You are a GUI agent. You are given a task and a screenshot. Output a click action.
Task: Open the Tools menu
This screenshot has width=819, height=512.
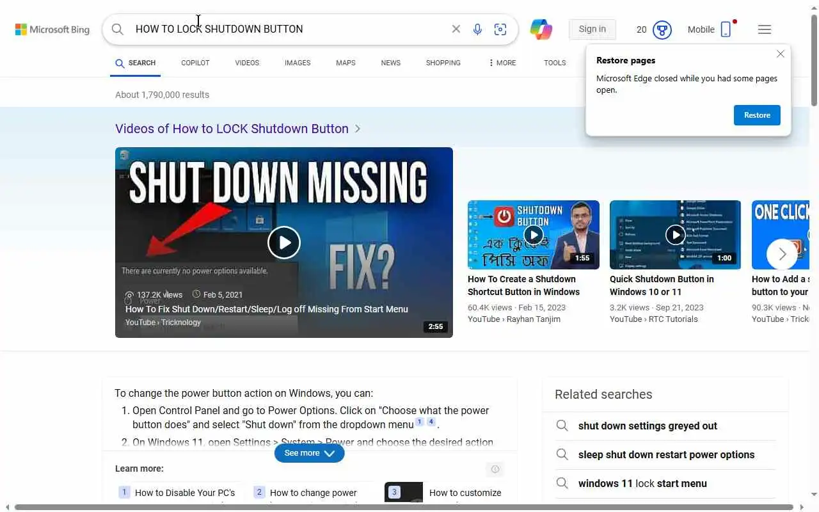click(555, 63)
